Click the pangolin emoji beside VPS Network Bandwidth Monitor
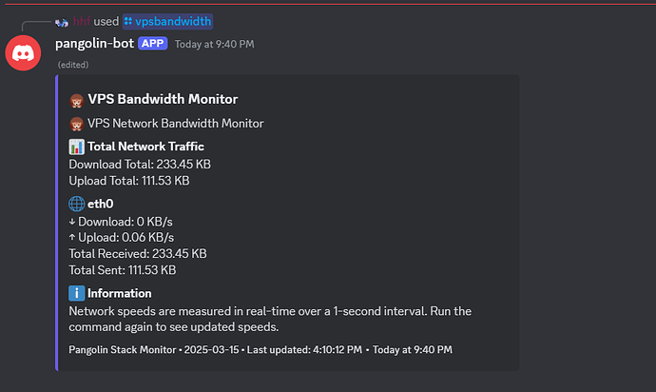 click(76, 124)
